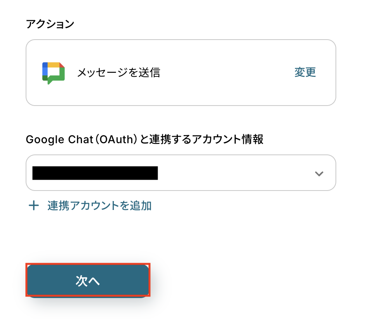Select the 連携アカウントを追加 link
The height and width of the screenshot is (319, 372).
pyautogui.click(x=99, y=206)
